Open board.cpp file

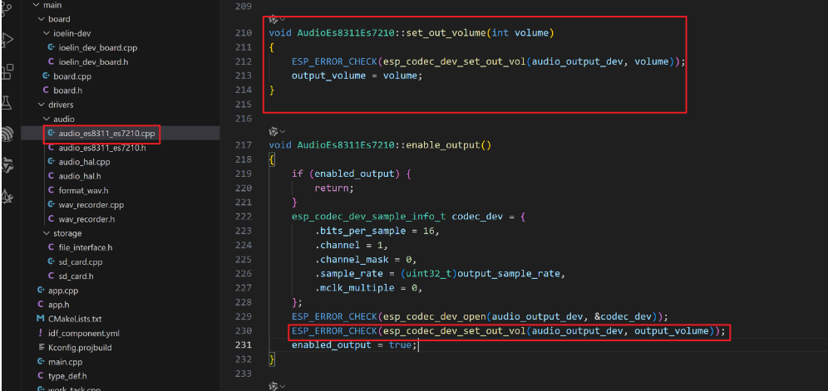point(73,76)
